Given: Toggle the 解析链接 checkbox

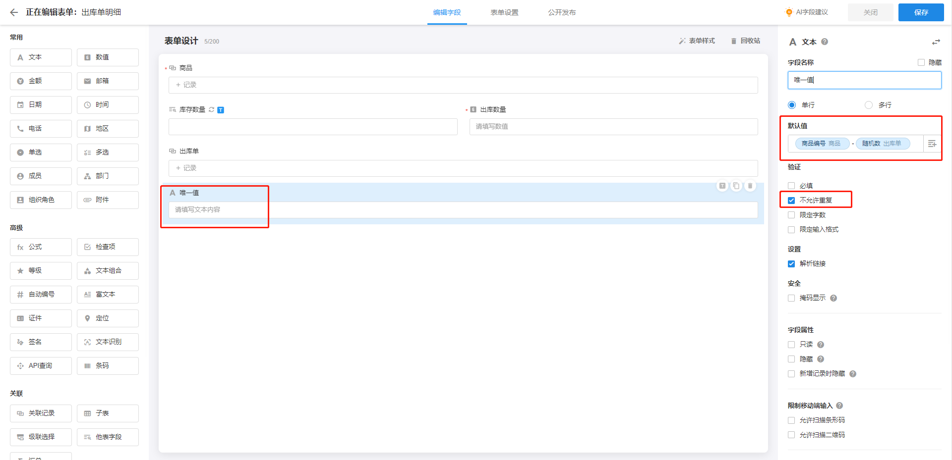Looking at the screenshot, I should tap(791, 264).
